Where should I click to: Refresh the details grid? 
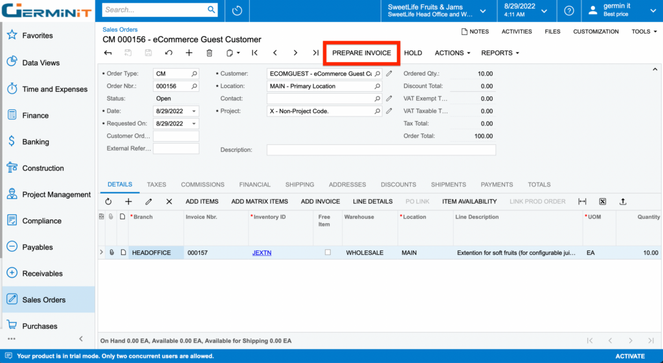pos(108,202)
